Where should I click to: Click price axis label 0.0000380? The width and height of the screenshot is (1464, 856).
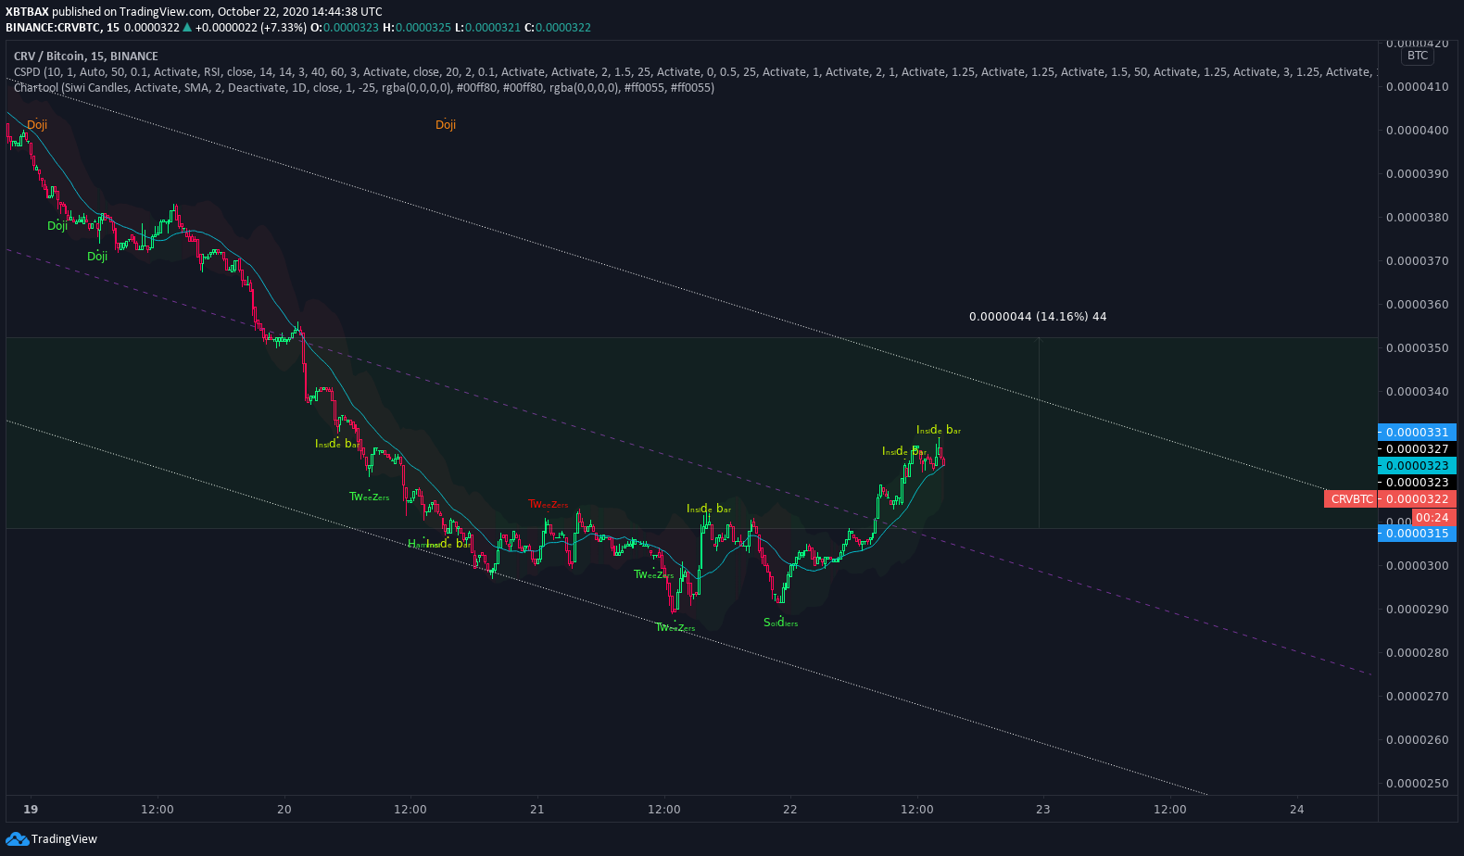tap(1417, 218)
